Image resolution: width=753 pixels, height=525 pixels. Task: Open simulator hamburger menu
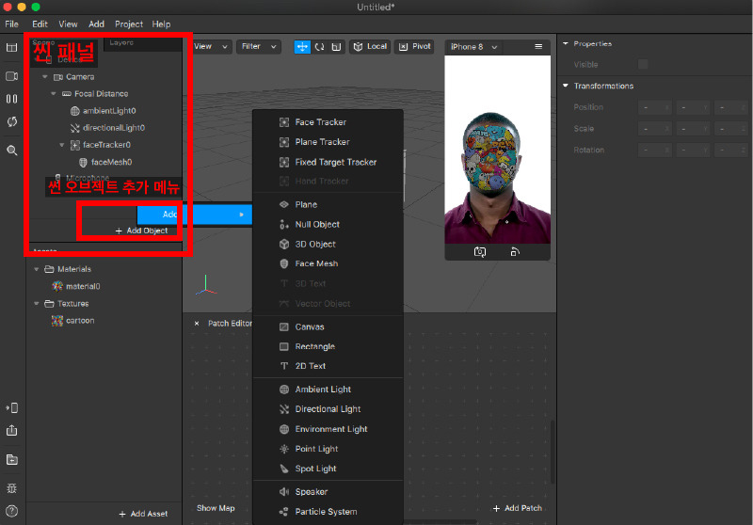coord(538,46)
